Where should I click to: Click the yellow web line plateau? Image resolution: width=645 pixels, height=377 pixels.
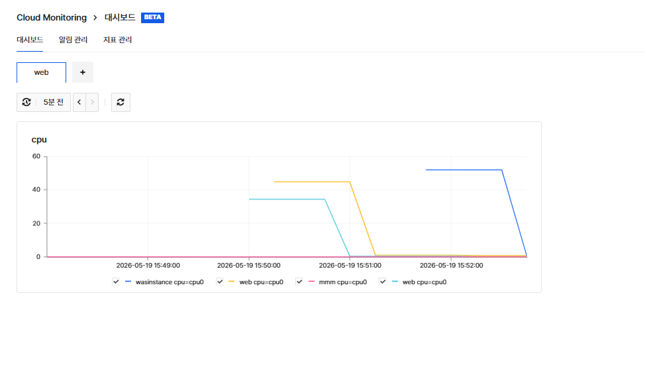312,182
